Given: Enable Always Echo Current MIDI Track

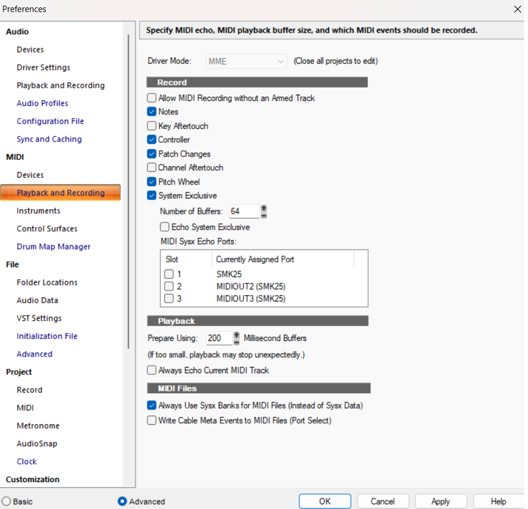Looking at the screenshot, I should pos(152,370).
